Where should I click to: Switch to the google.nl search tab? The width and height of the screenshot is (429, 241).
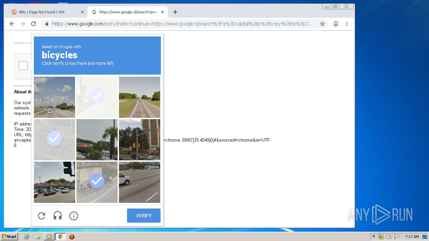tap(128, 12)
